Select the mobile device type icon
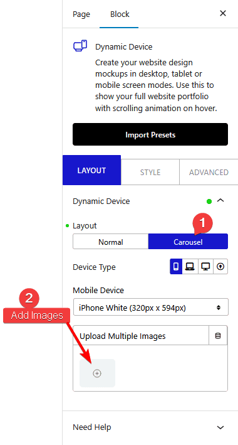The height and width of the screenshot is (445, 238). [176, 267]
